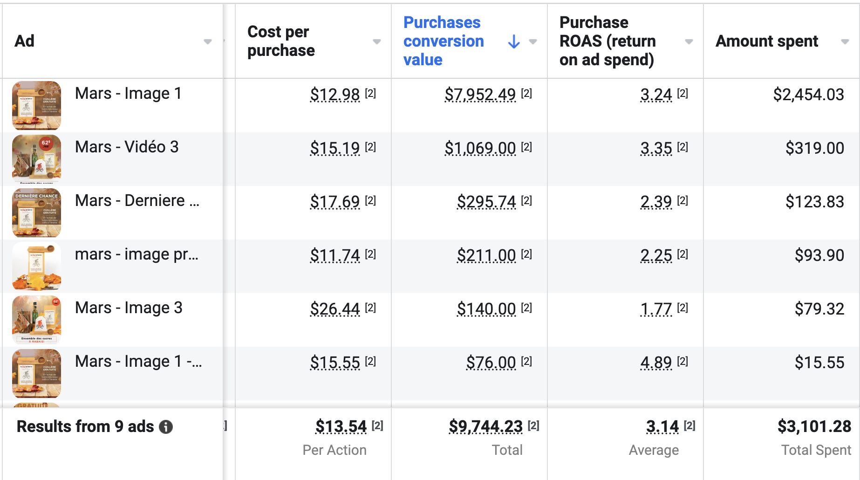Select the Mars - Derniere ad thumbnail
The width and height of the screenshot is (860, 480).
[36, 213]
